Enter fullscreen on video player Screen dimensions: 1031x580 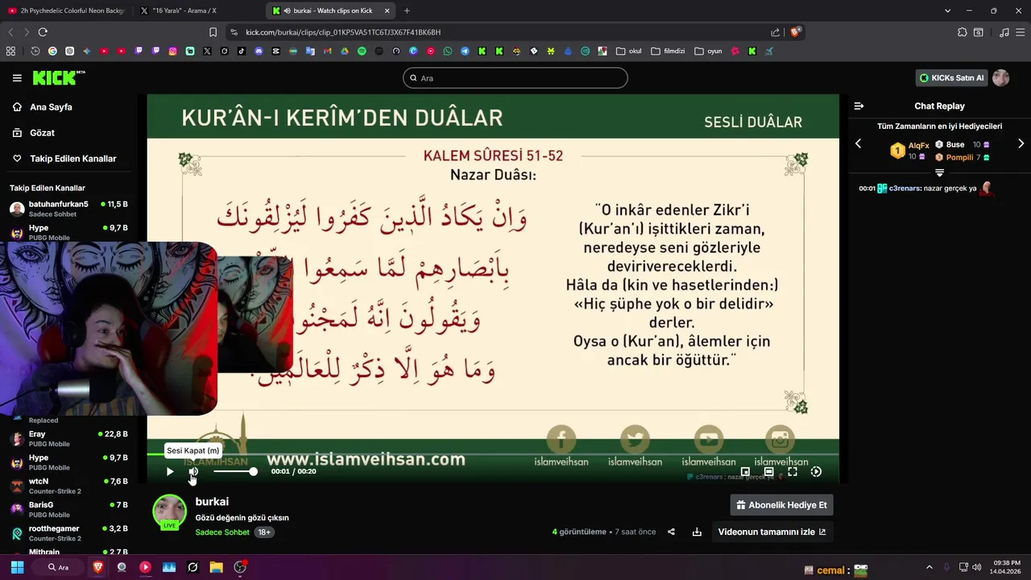pyautogui.click(x=793, y=472)
